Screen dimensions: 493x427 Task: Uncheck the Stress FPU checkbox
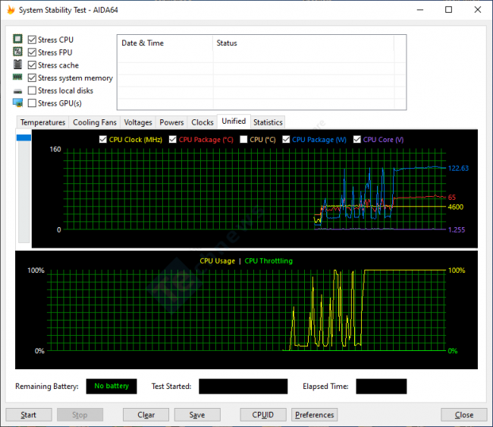coord(32,52)
